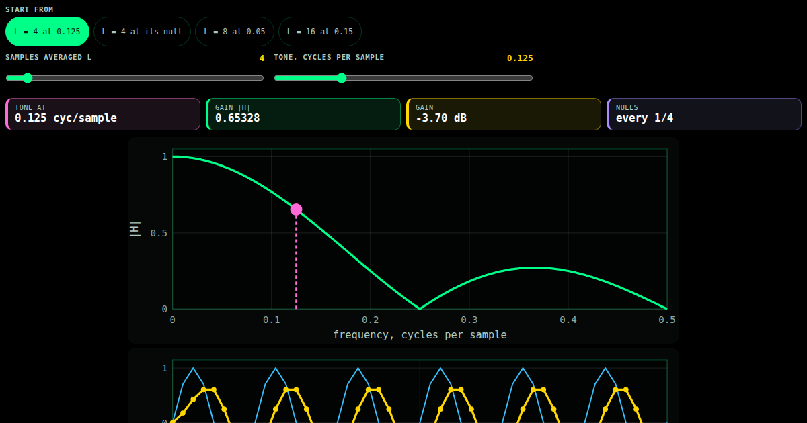The width and height of the screenshot is (807, 423).
Task: Click the yellow samples-averaged value "4"
Action: [262, 58]
